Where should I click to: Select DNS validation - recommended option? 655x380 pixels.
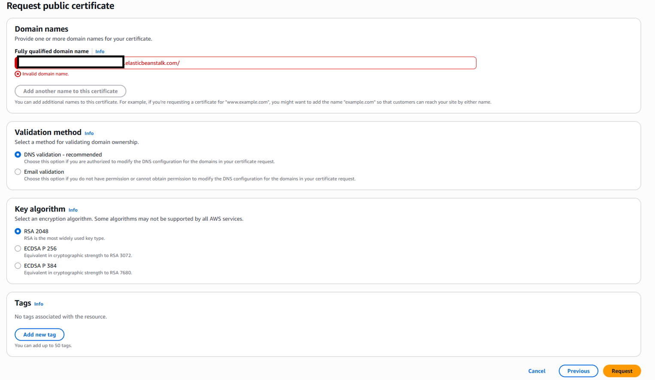18,154
